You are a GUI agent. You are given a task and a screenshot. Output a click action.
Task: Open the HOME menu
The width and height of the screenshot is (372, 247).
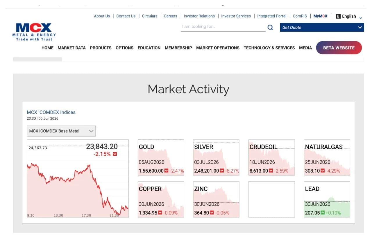coord(47,48)
